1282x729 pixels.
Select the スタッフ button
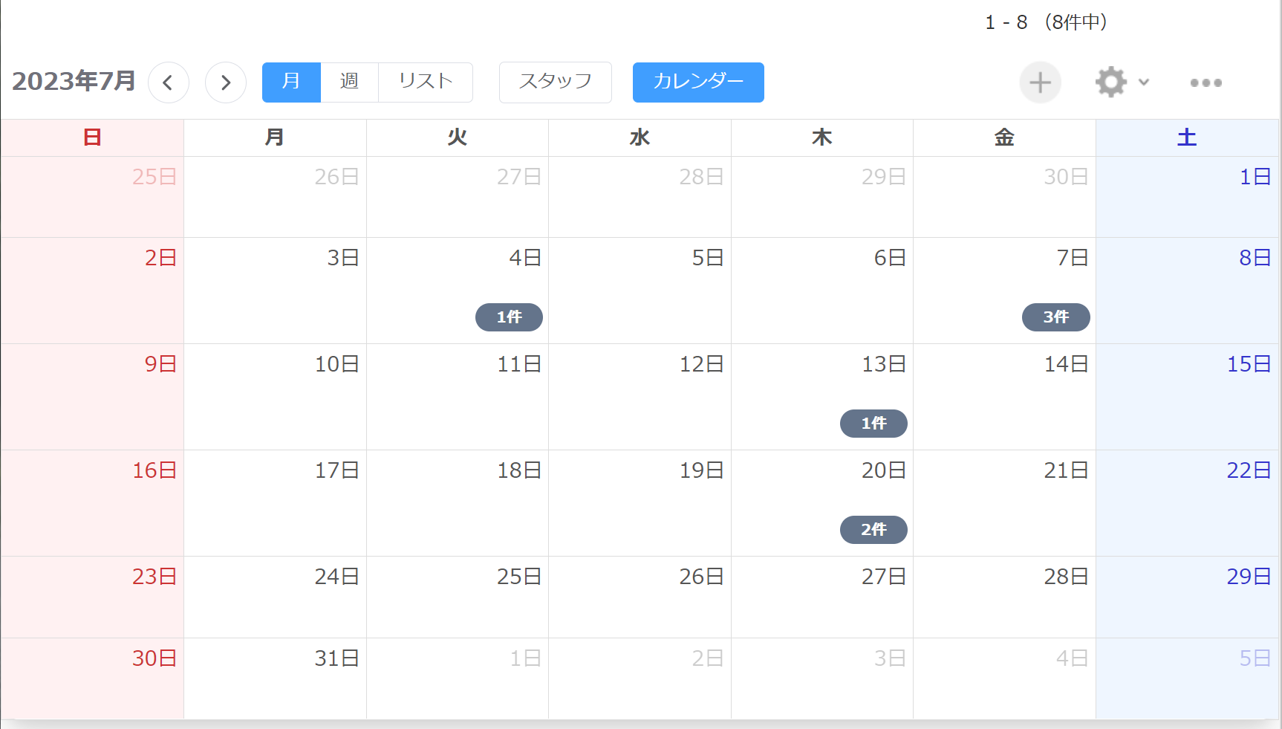click(x=556, y=82)
